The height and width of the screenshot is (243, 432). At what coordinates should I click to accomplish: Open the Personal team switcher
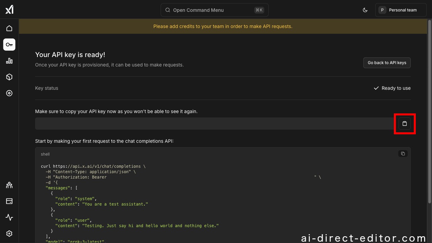click(x=401, y=10)
